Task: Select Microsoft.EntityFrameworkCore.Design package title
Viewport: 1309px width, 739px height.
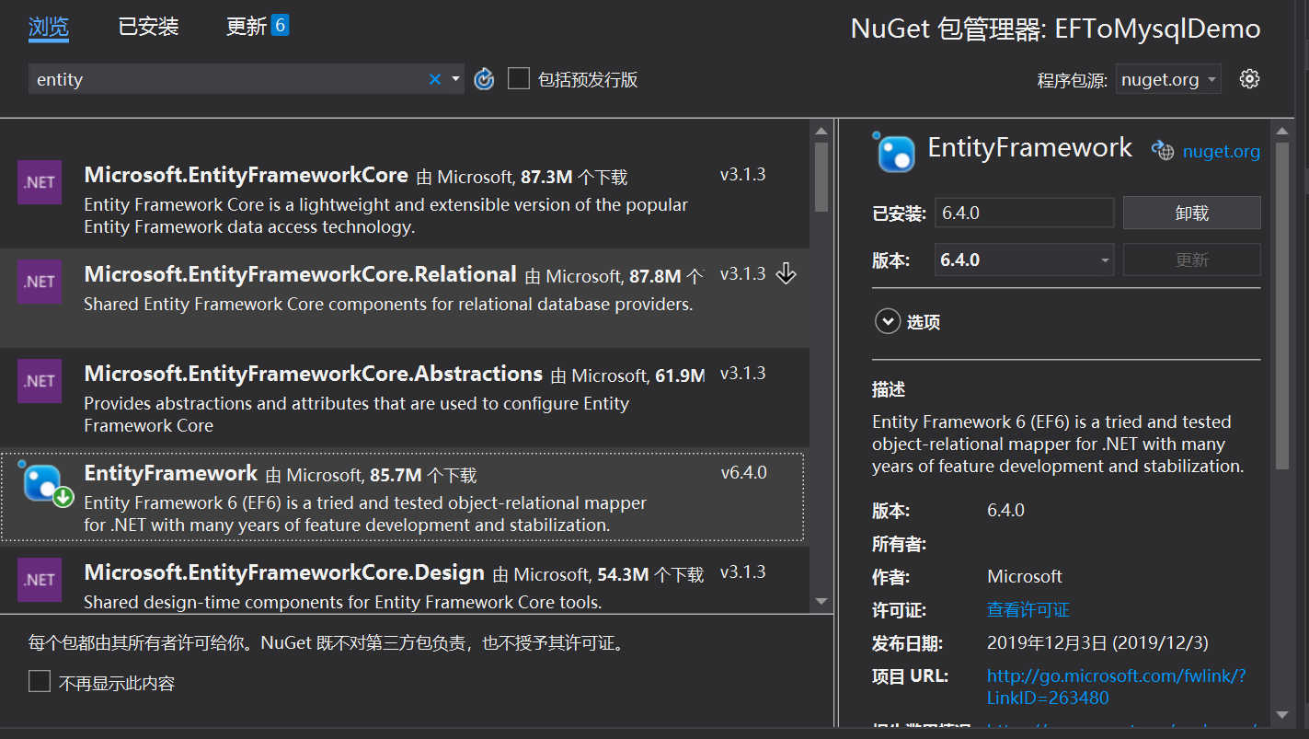Action: (x=284, y=572)
